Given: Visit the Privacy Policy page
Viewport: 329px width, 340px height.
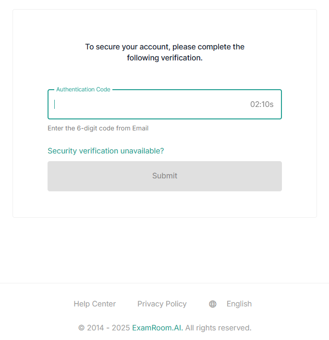Looking at the screenshot, I should tap(162, 304).
